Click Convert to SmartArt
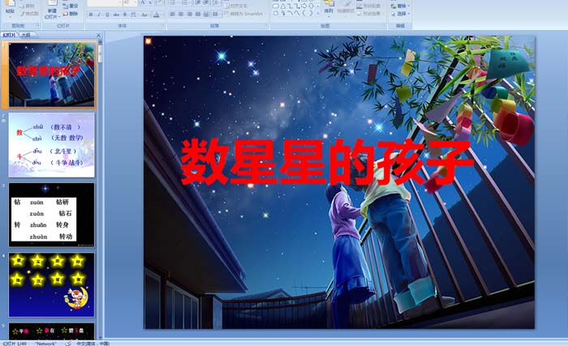Image resolution: width=568 pixels, height=346 pixels. pyautogui.click(x=244, y=14)
